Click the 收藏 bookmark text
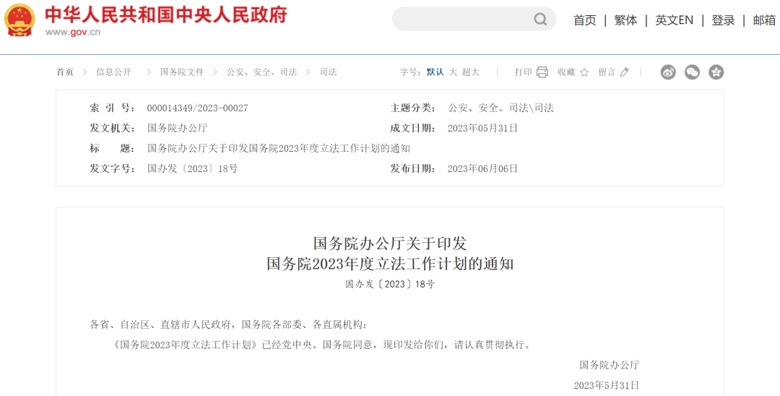Image resolution: width=780 pixels, height=396 pixels. (567, 72)
